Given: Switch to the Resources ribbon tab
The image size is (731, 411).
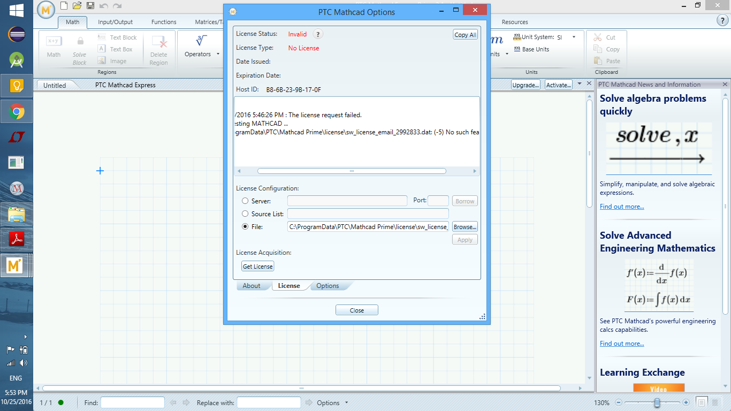Looking at the screenshot, I should (x=515, y=22).
